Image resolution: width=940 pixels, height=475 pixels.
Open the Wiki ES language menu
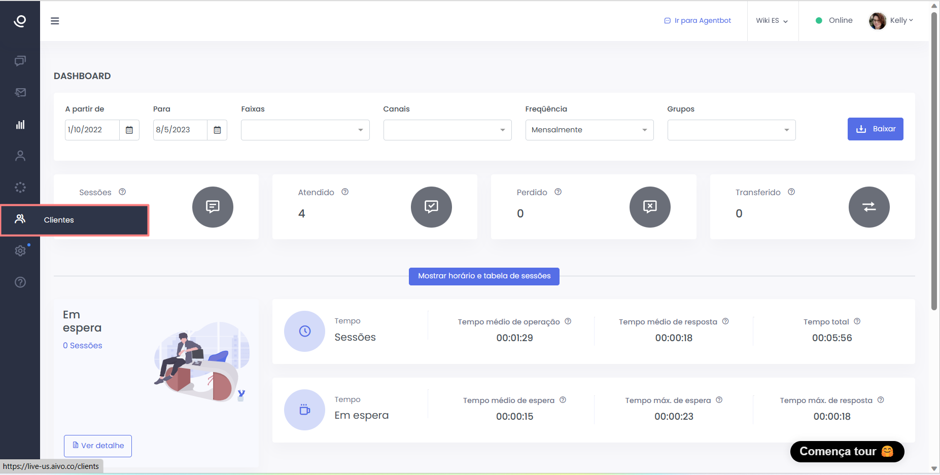(772, 21)
